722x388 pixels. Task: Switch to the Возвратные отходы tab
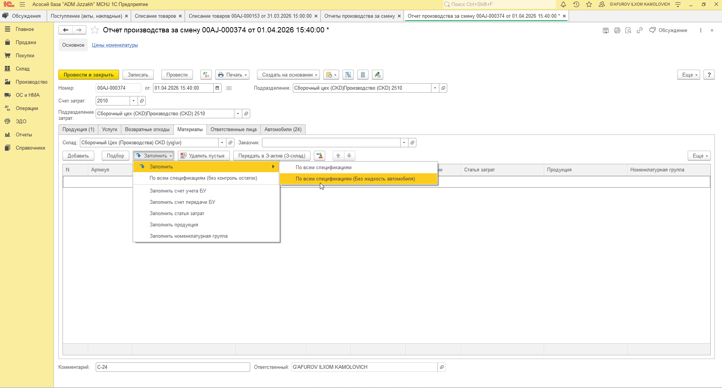[147, 130]
